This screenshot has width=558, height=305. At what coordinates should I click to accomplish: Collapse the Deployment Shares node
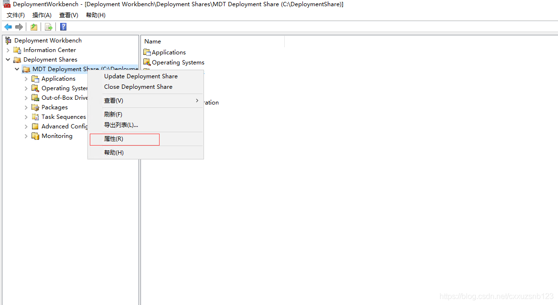click(8, 59)
